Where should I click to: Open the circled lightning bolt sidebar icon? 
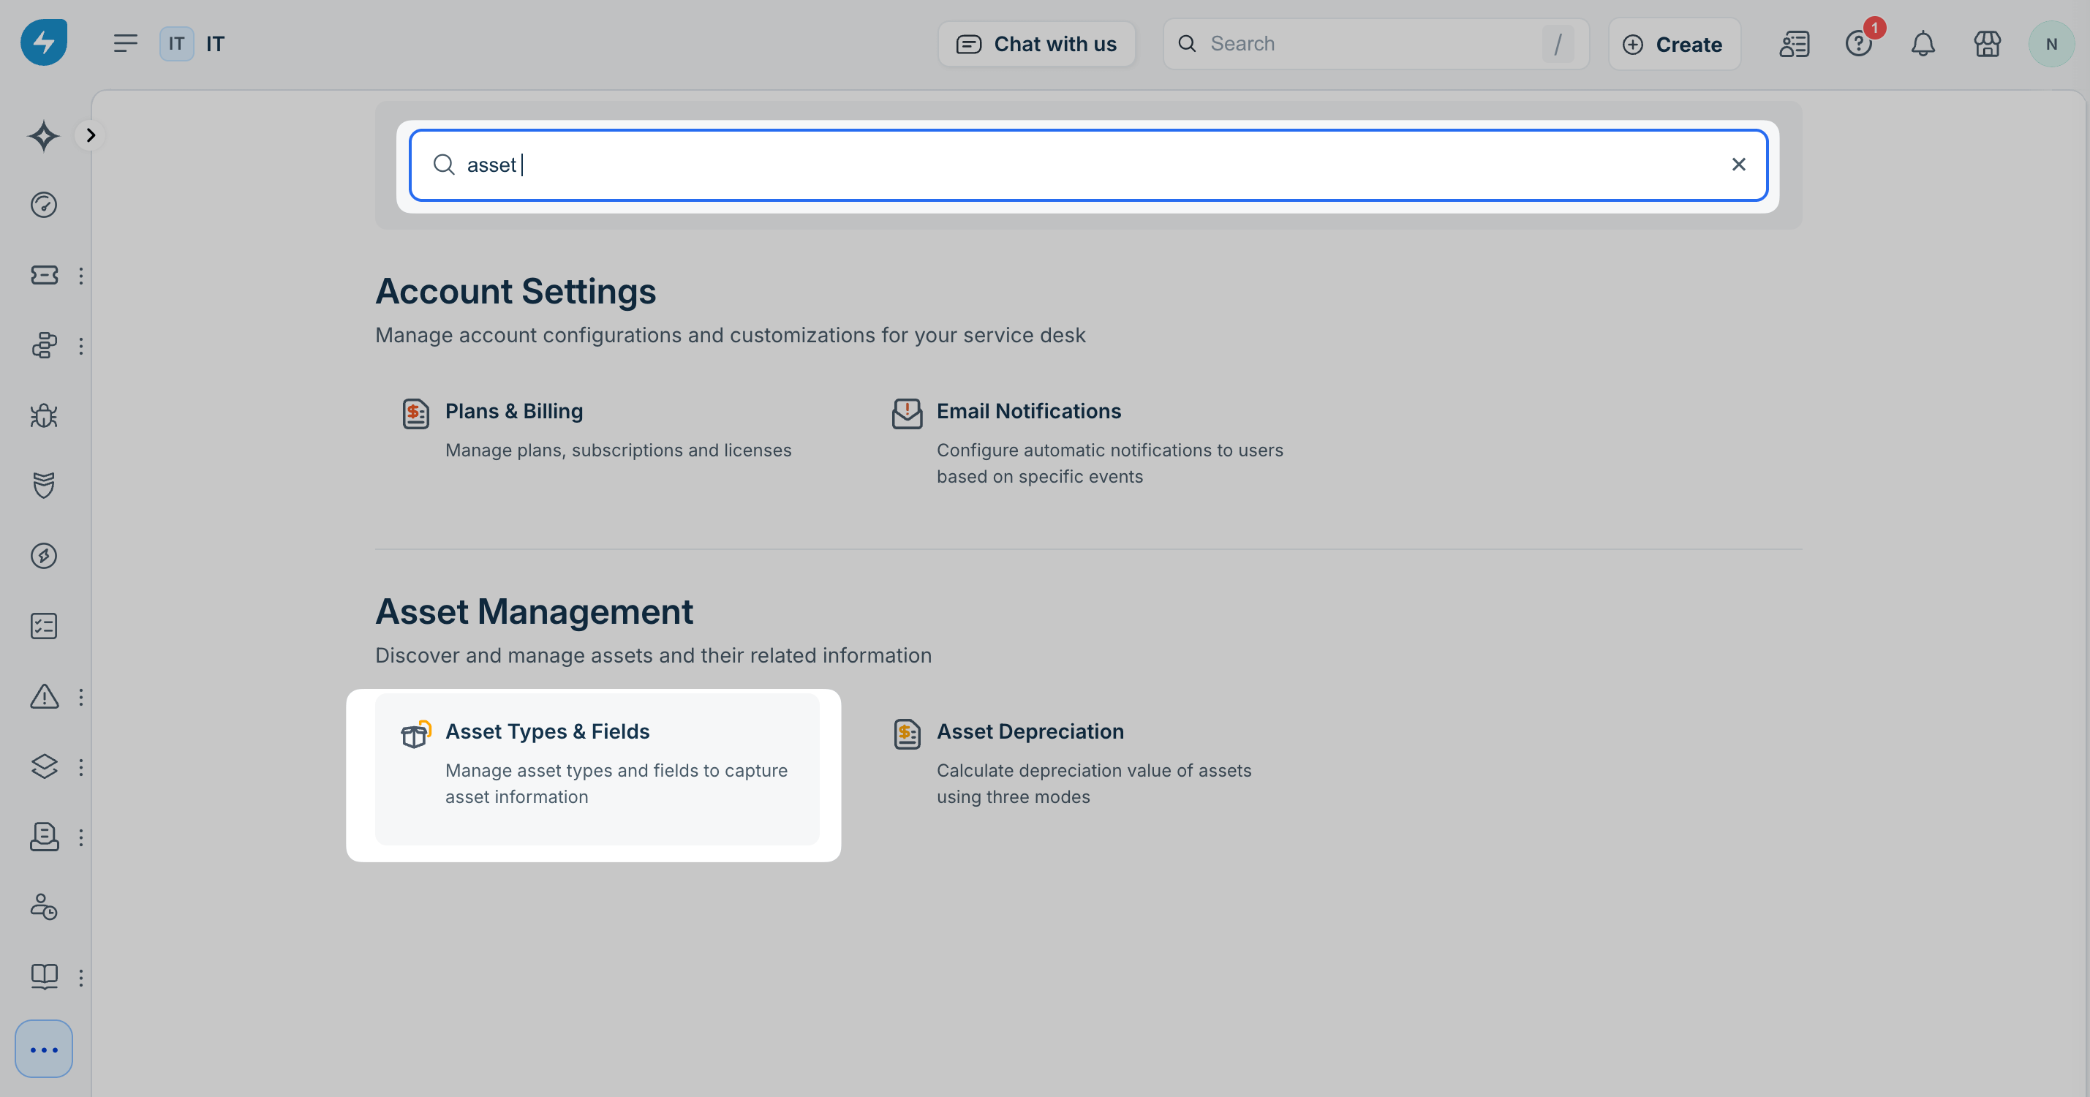click(x=44, y=556)
